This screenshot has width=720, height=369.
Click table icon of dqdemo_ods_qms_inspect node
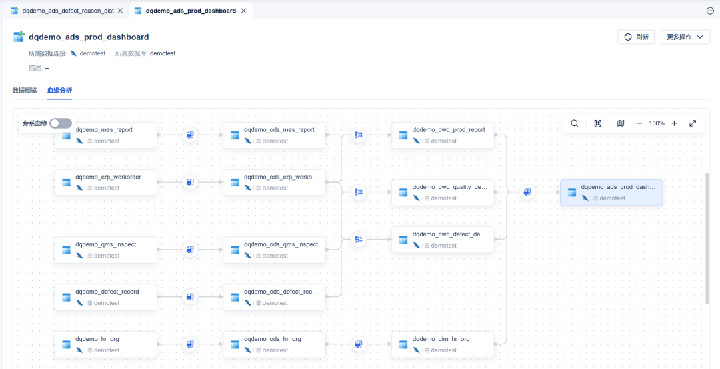(x=235, y=250)
